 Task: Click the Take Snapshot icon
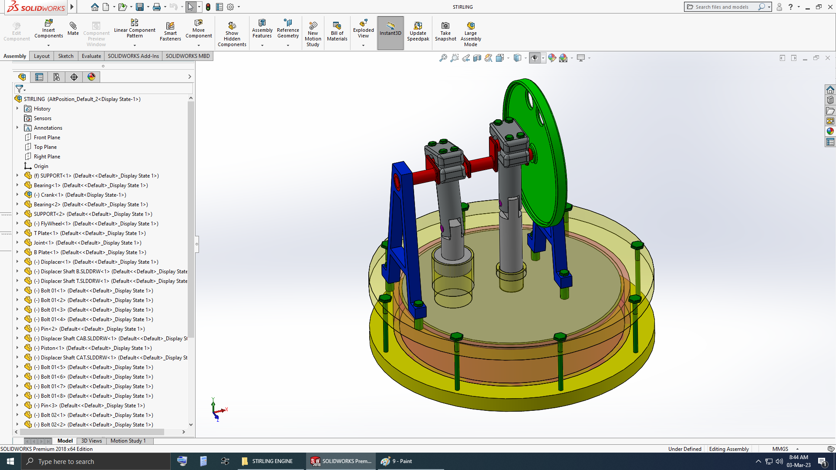445,26
